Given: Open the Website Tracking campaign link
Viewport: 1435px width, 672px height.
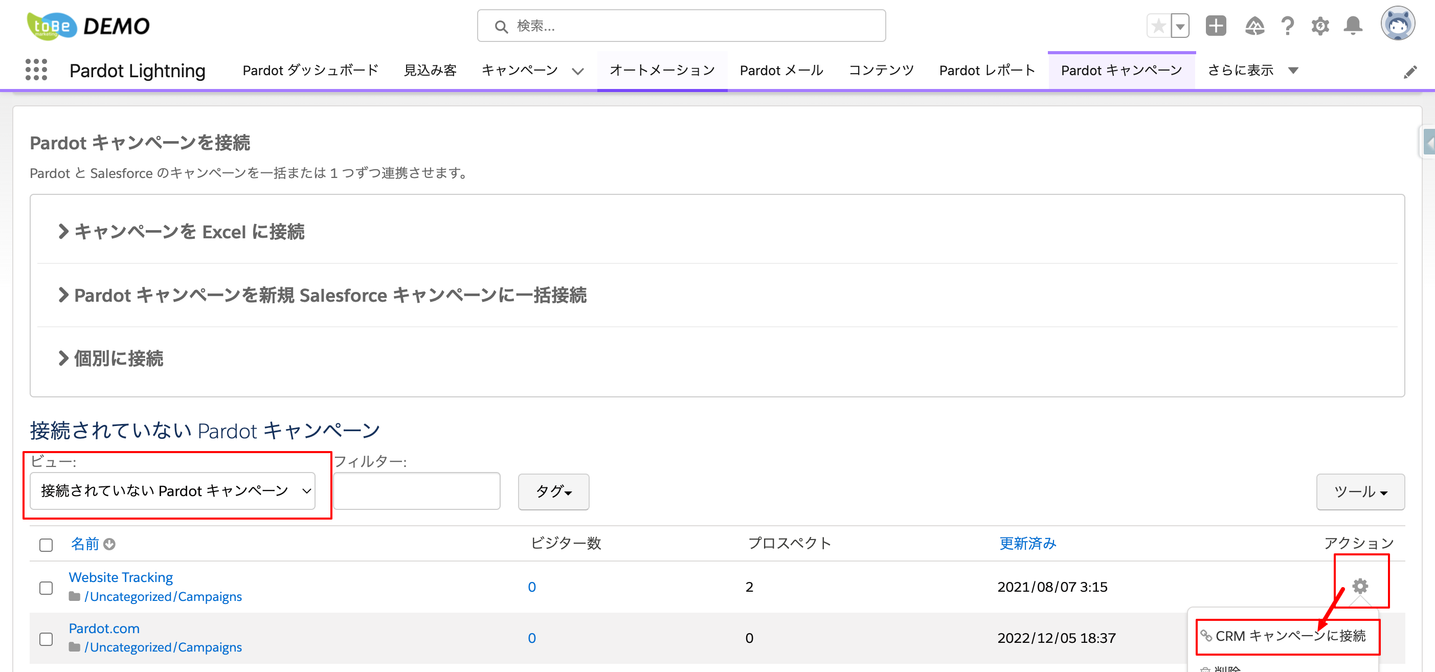Looking at the screenshot, I should 121,577.
